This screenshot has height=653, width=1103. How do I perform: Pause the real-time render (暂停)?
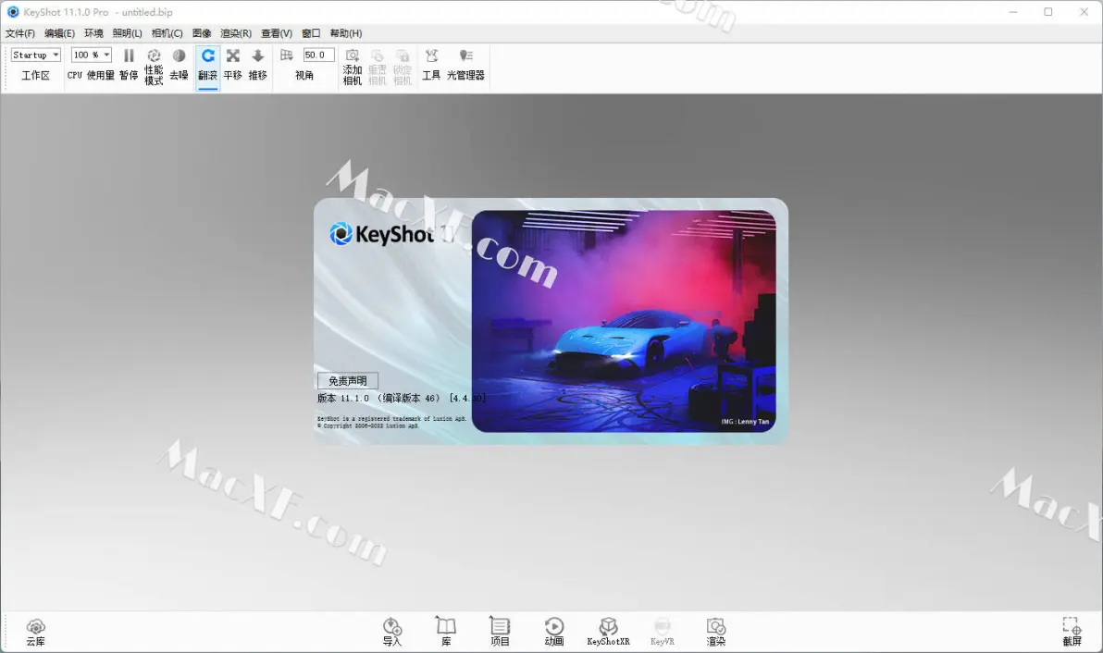click(129, 65)
